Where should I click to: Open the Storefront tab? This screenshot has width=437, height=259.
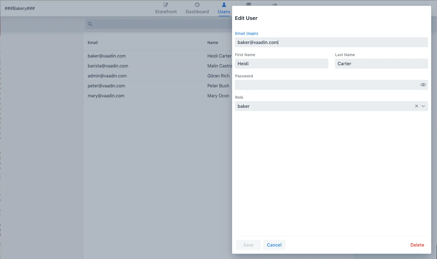click(166, 12)
